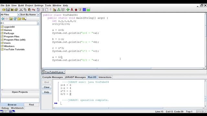Click the Help button in Run I/O
Screen dimensions: 207x116
point(47,92)
